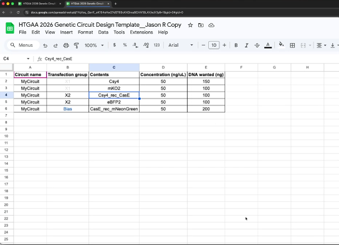The image size is (339, 245).
Task: Open the File menu
Action: point(22,32)
